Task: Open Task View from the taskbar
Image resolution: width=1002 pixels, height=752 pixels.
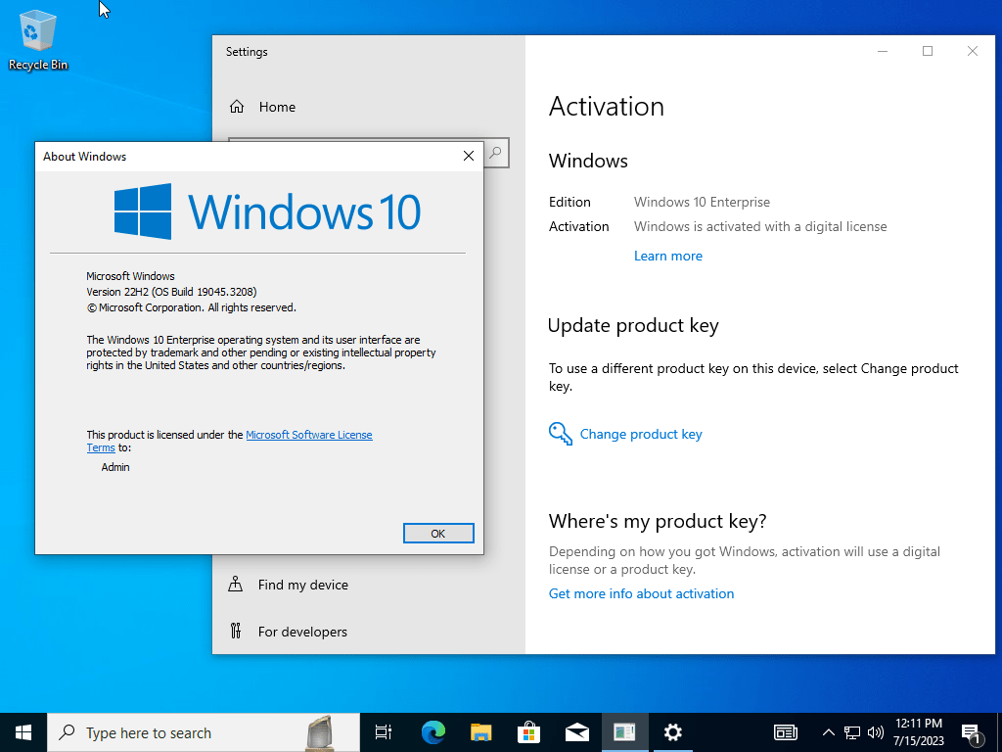Action: (x=384, y=732)
